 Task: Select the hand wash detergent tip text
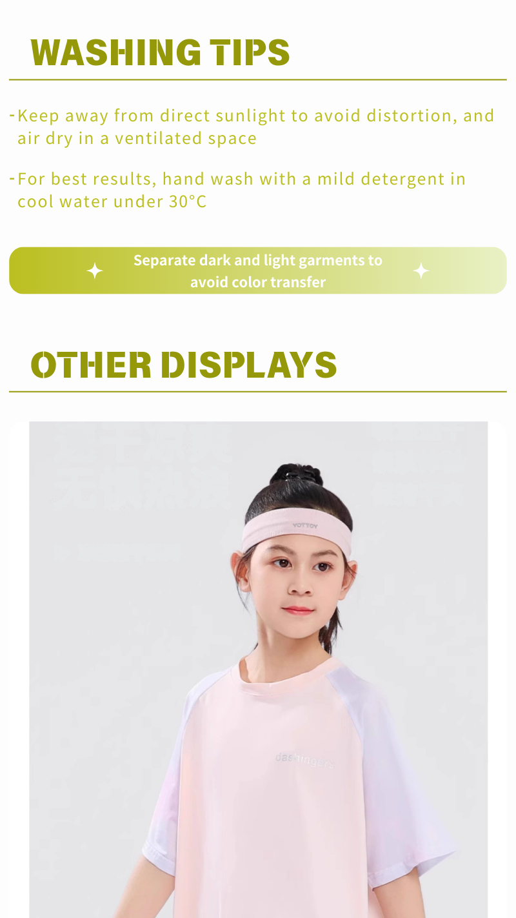point(241,190)
